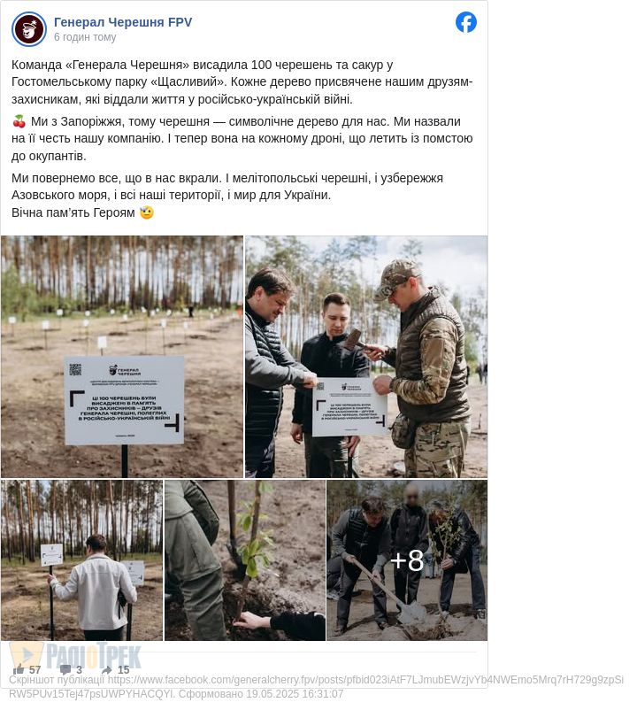Expand the +8 more photos thumbnail
The image size is (637, 710).
point(407,560)
